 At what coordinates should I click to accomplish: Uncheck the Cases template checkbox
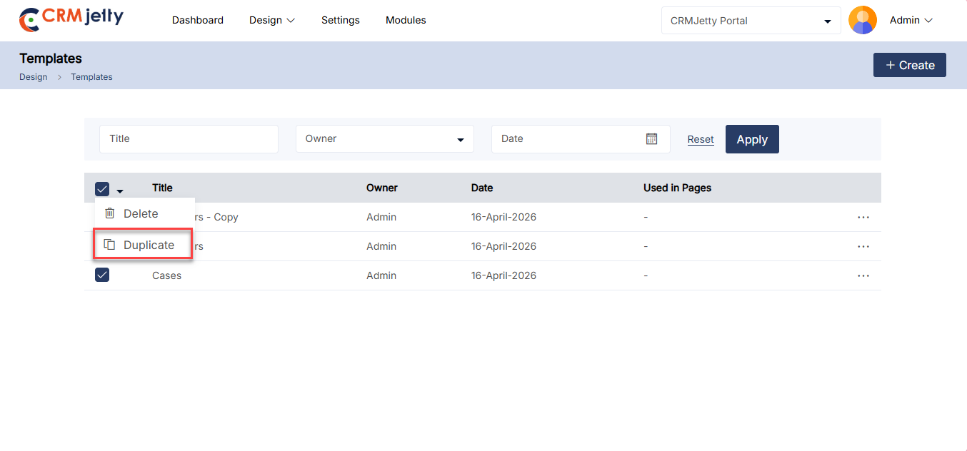(102, 275)
